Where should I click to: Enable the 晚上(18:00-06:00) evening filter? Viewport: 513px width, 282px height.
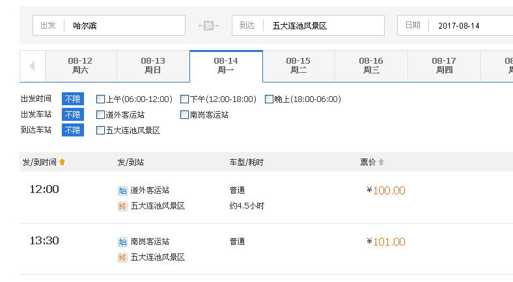pyautogui.click(x=270, y=99)
